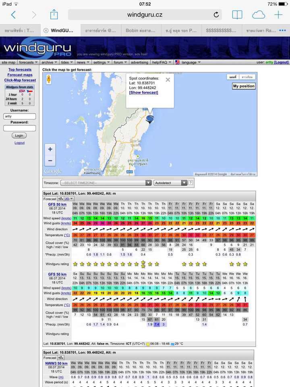Viewport: 290px width, 387px height.
Task: Reload the windguru.cz page
Action: click(216, 15)
